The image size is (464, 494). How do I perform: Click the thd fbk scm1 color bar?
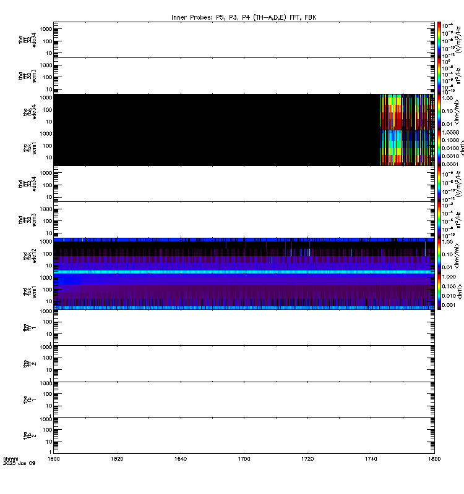[x=439, y=291]
